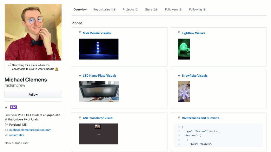Click the Portland, ME location text
The height and width of the screenshot is (152, 271).
point(18,124)
